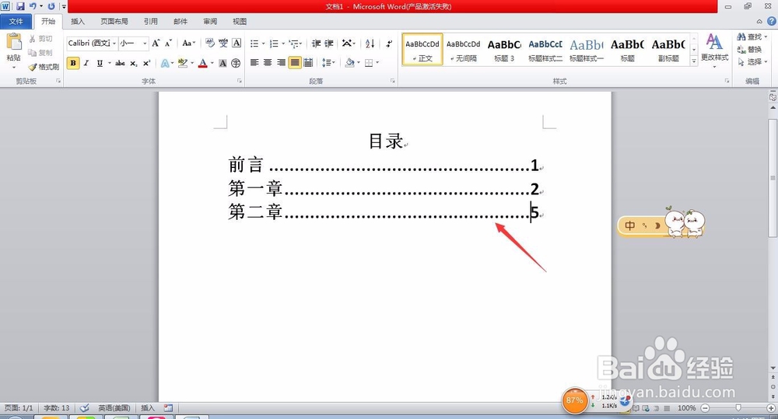Click the Enclose Characters icon
The width and height of the screenshot is (778, 419).
[x=237, y=63]
